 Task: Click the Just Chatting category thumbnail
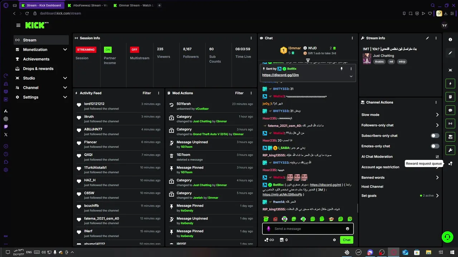(367, 59)
